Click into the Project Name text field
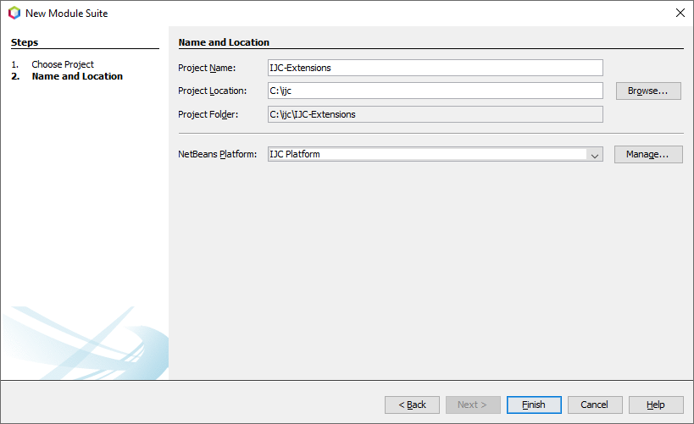This screenshot has height=424, width=694. [435, 68]
